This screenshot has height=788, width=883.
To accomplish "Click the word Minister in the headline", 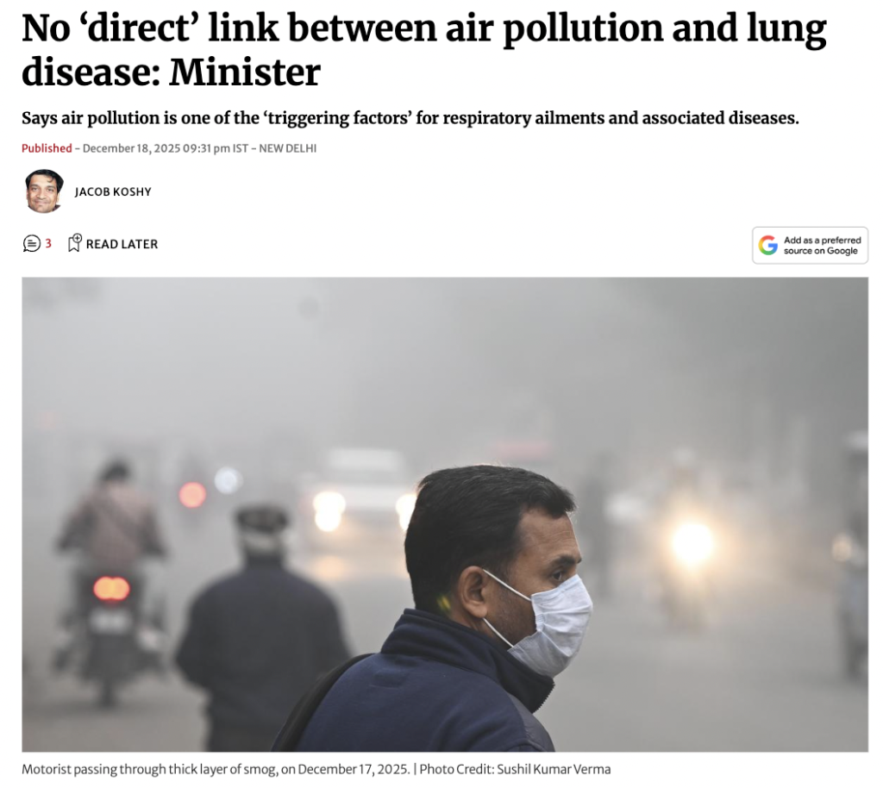I will tap(244, 72).
